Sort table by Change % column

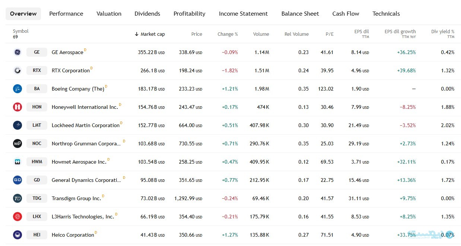tap(228, 34)
